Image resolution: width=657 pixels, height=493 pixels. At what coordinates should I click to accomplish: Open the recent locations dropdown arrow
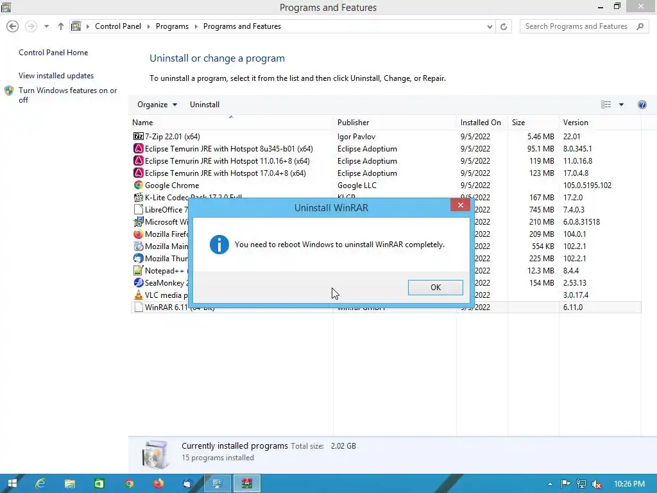pos(46,26)
